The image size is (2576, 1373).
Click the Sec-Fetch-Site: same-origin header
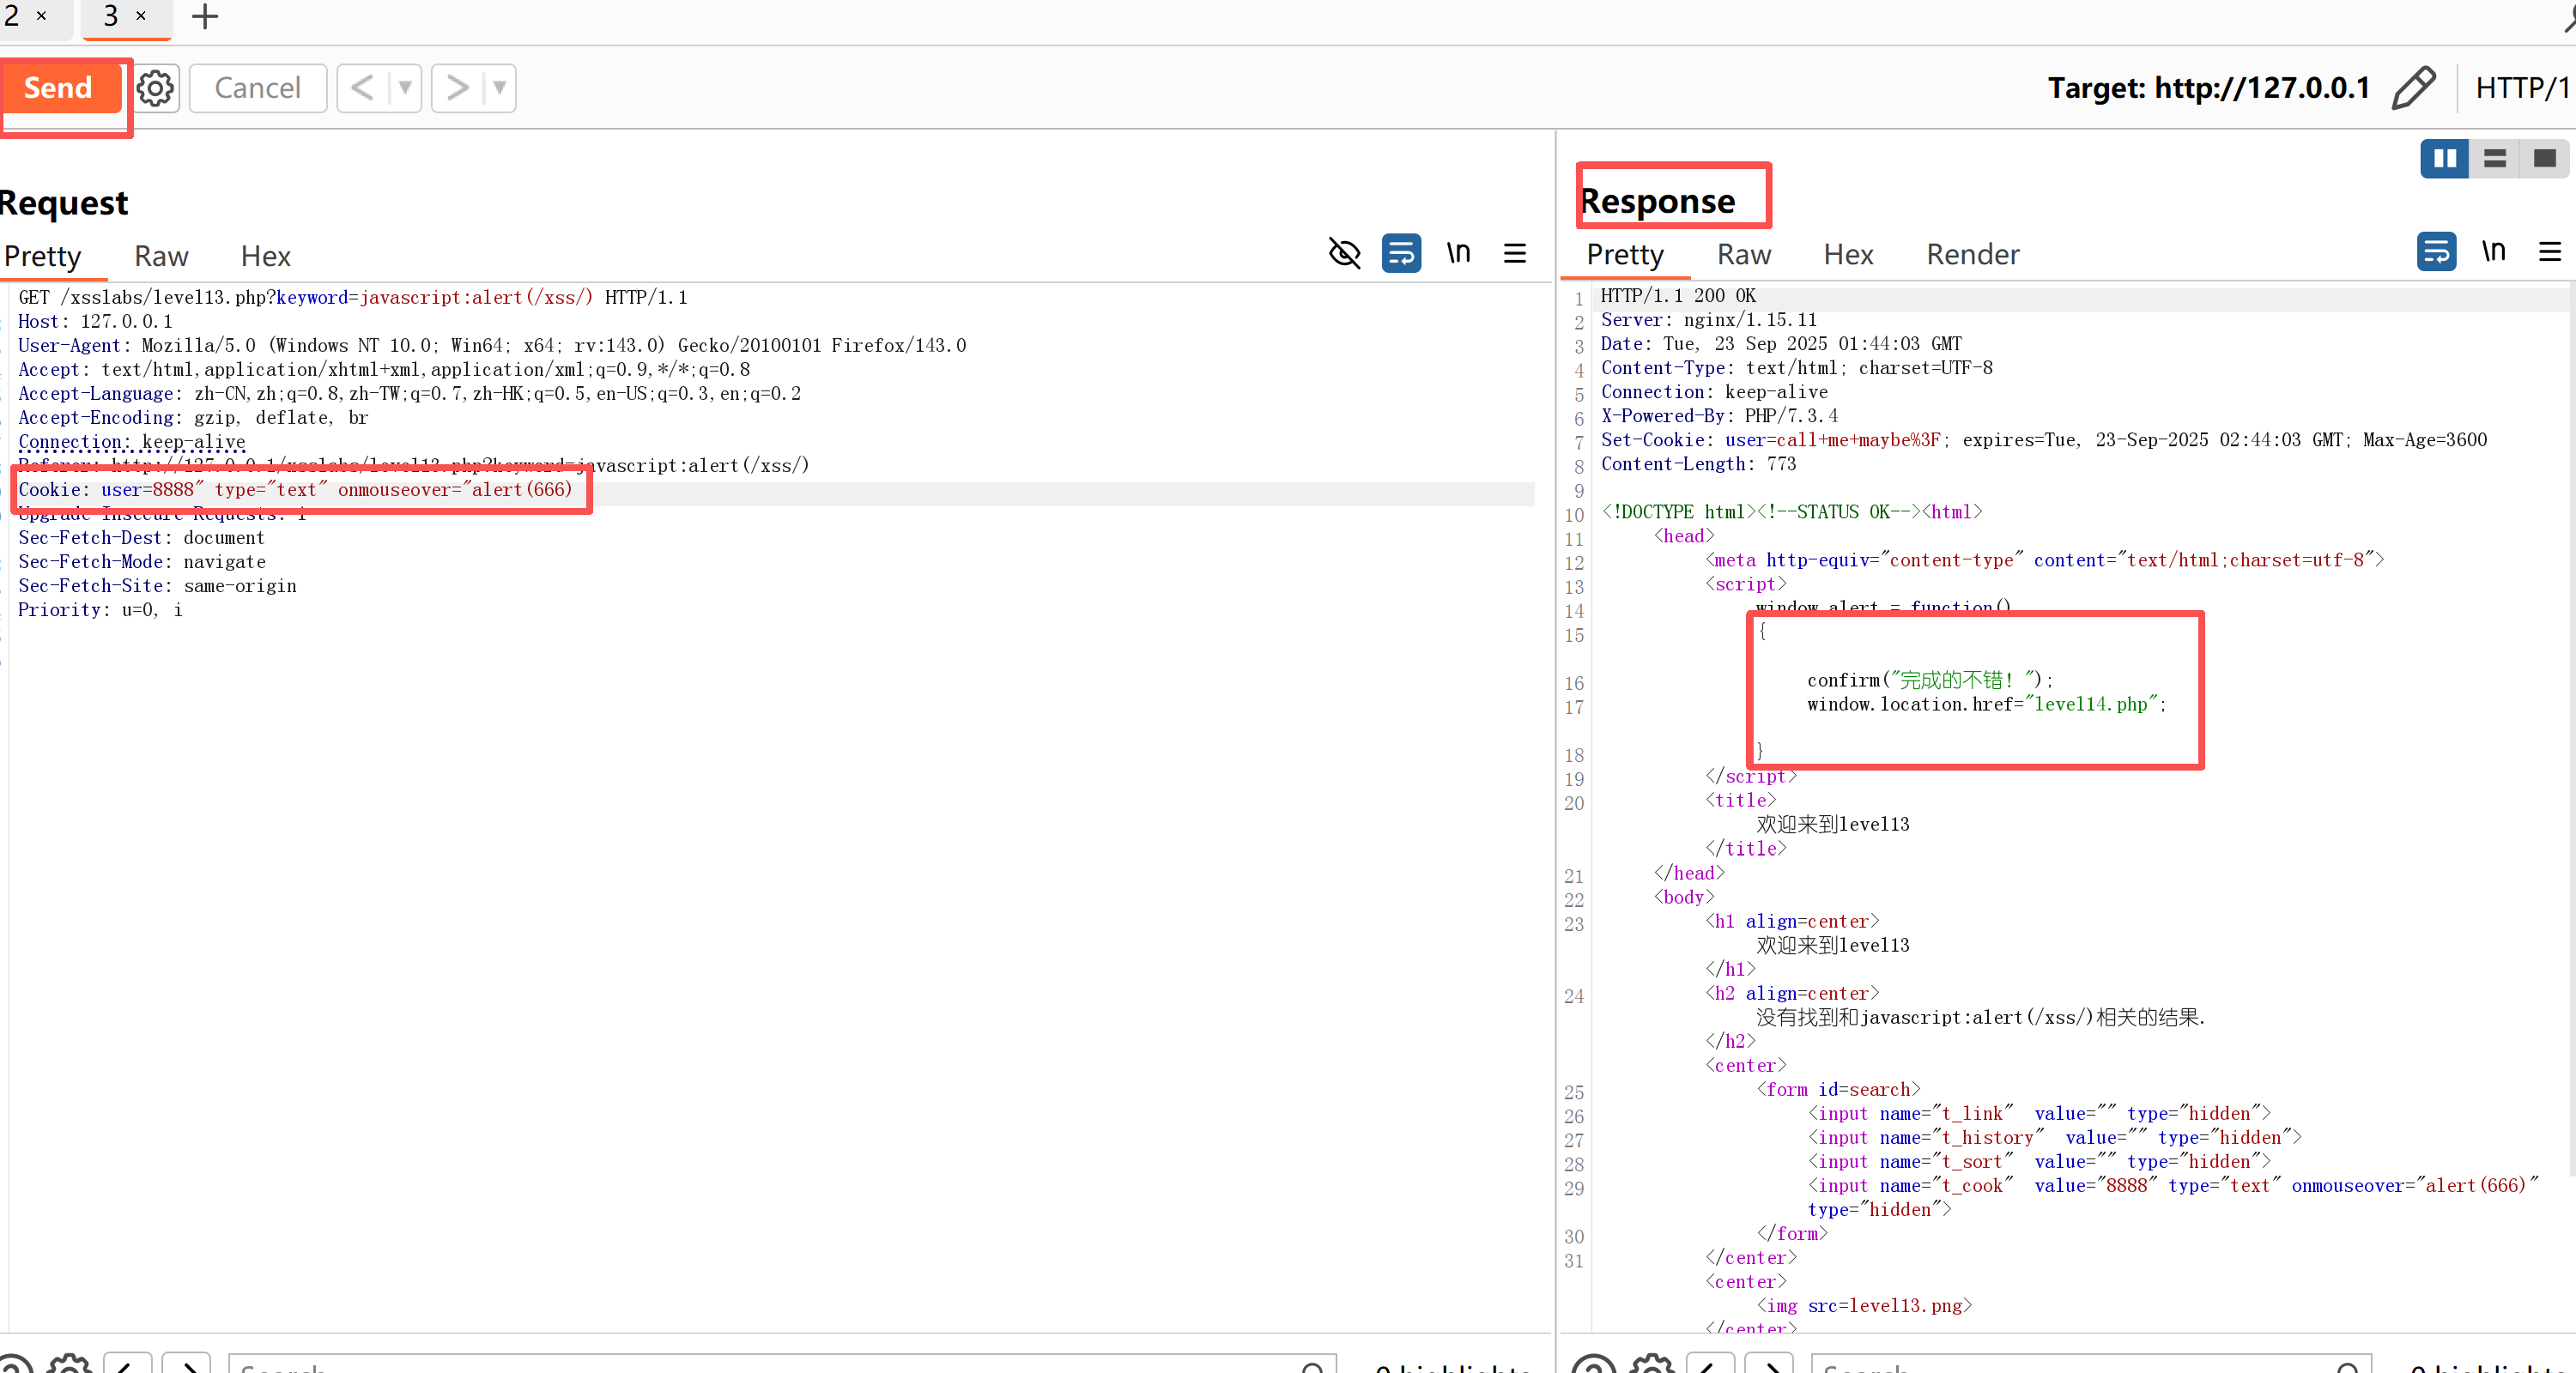pyautogui.click(x=157, y=585)
